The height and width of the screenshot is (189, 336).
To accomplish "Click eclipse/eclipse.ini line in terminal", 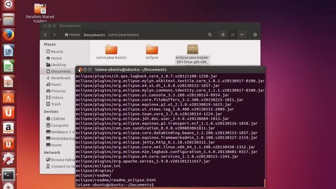I will pyautogui.click(x=98, y=166).
